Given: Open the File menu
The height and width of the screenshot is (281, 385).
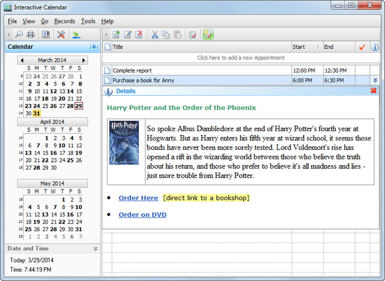Looking at the screenshot, I should coord(12,21).
